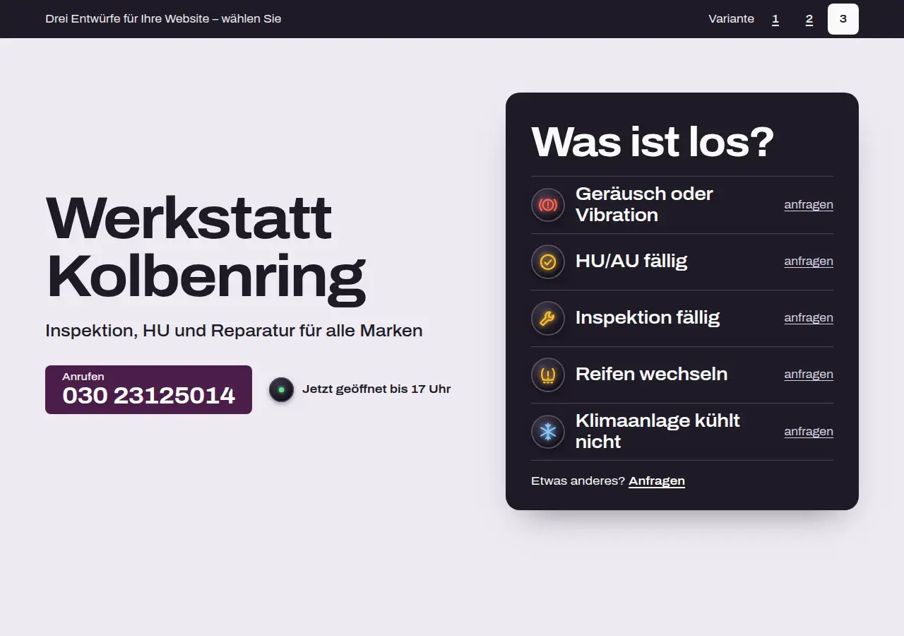Click the Geräusch oder Vibration label
The height and width of the screenshot is (636, 904).
(644, 204)
